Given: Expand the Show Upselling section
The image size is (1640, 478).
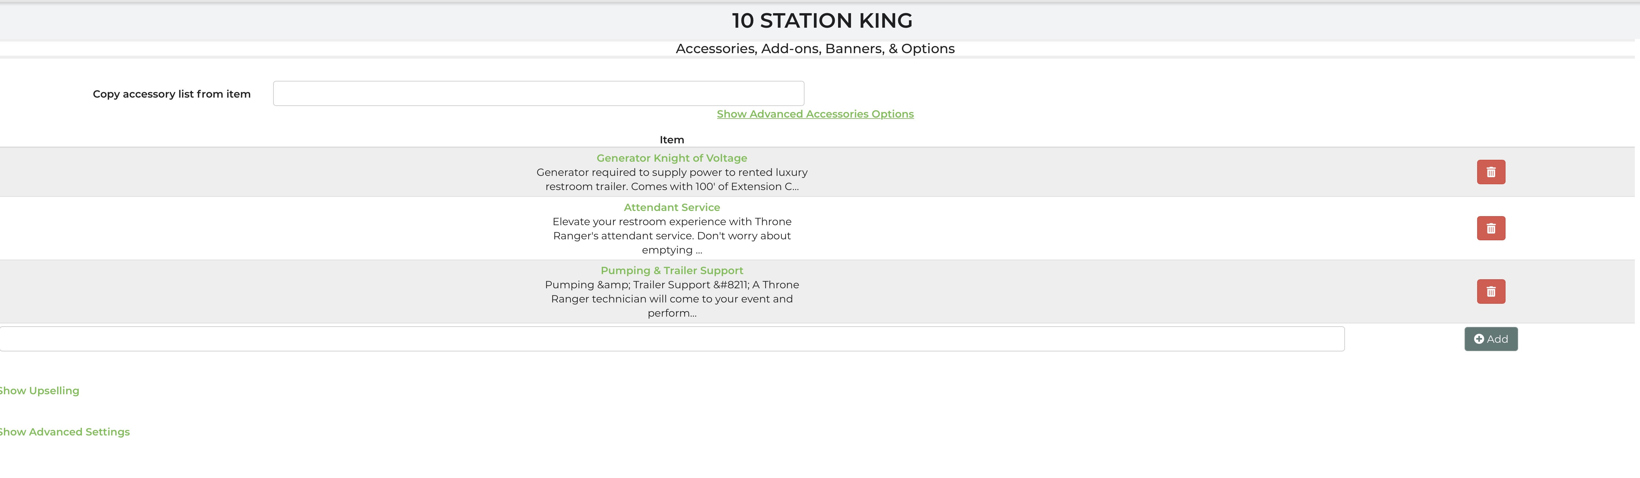Looking at the screenshot, I should [x=39, y=391].
